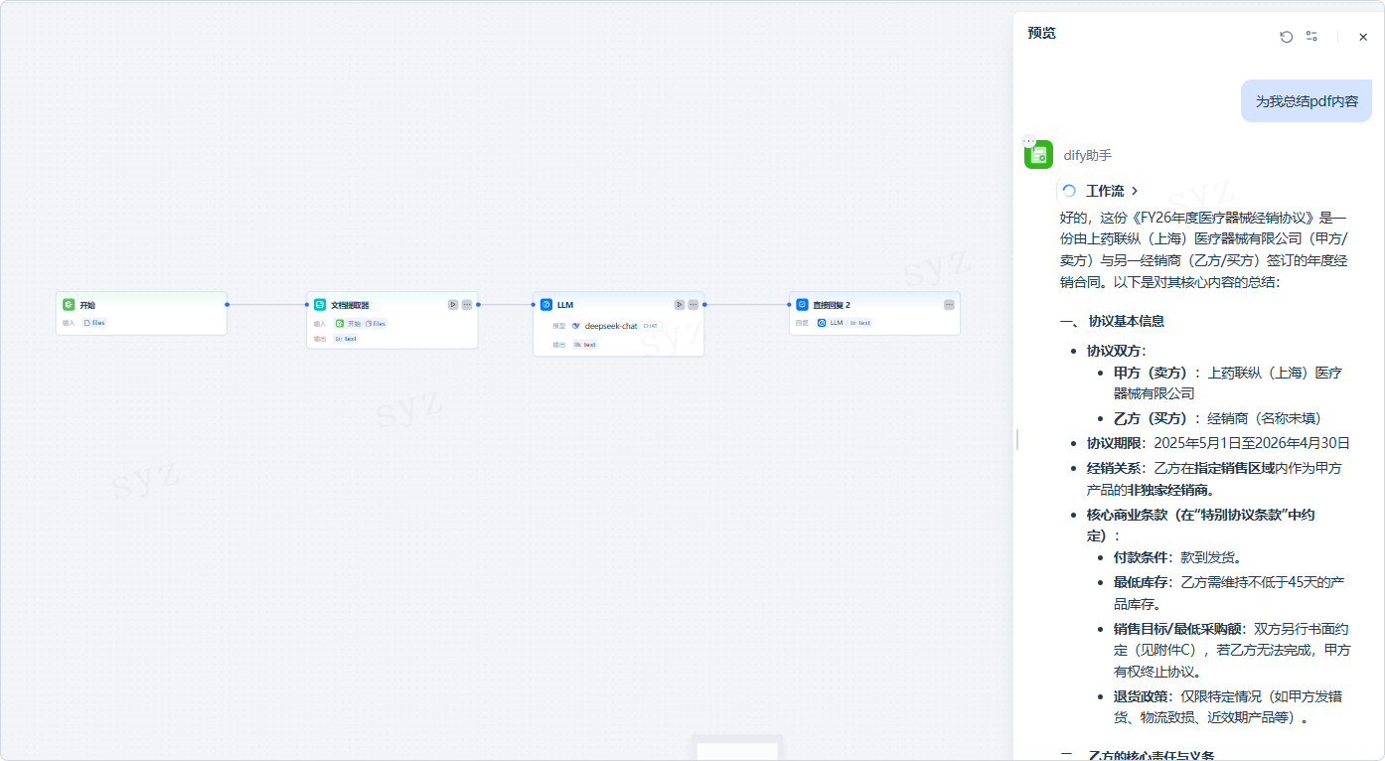Image resolution: width=1385 pixels, height=761 pixels.
Task: Close the preview panel
Action: 1362,37
